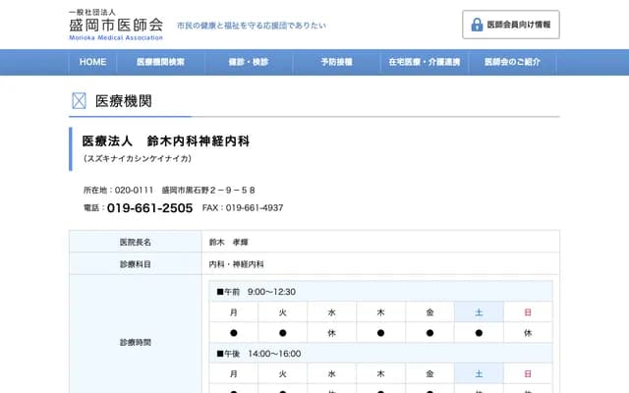The image size is (629, 393).
Task: Click the lock icon for member info
Action: coord(477,25)
